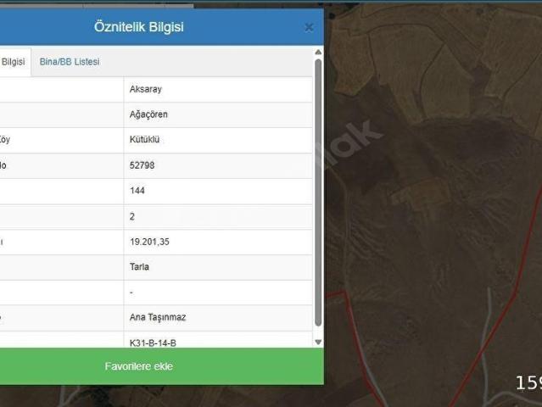The height and width of the screenshot is (407, 542).
Task: Select the Aksaray value cell
Action: pyautogui.click(x=218, y=89)
